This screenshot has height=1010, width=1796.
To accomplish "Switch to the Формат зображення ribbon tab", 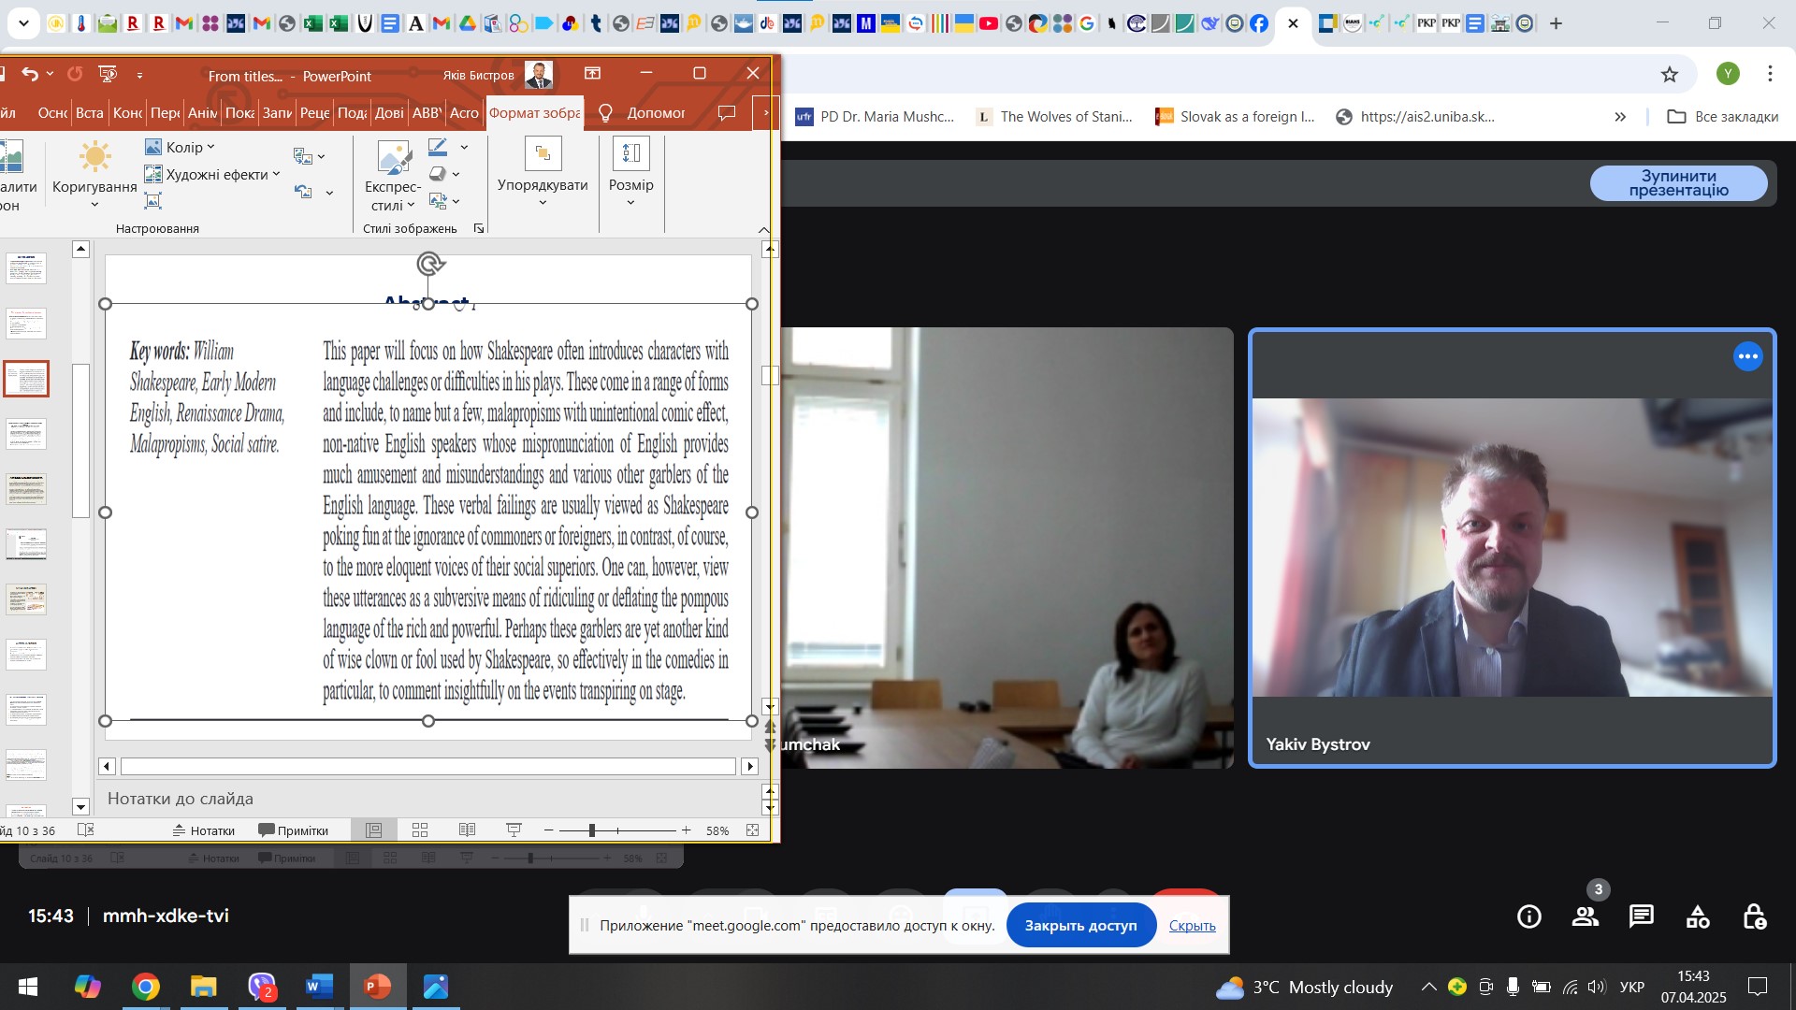I will point(535,113).
